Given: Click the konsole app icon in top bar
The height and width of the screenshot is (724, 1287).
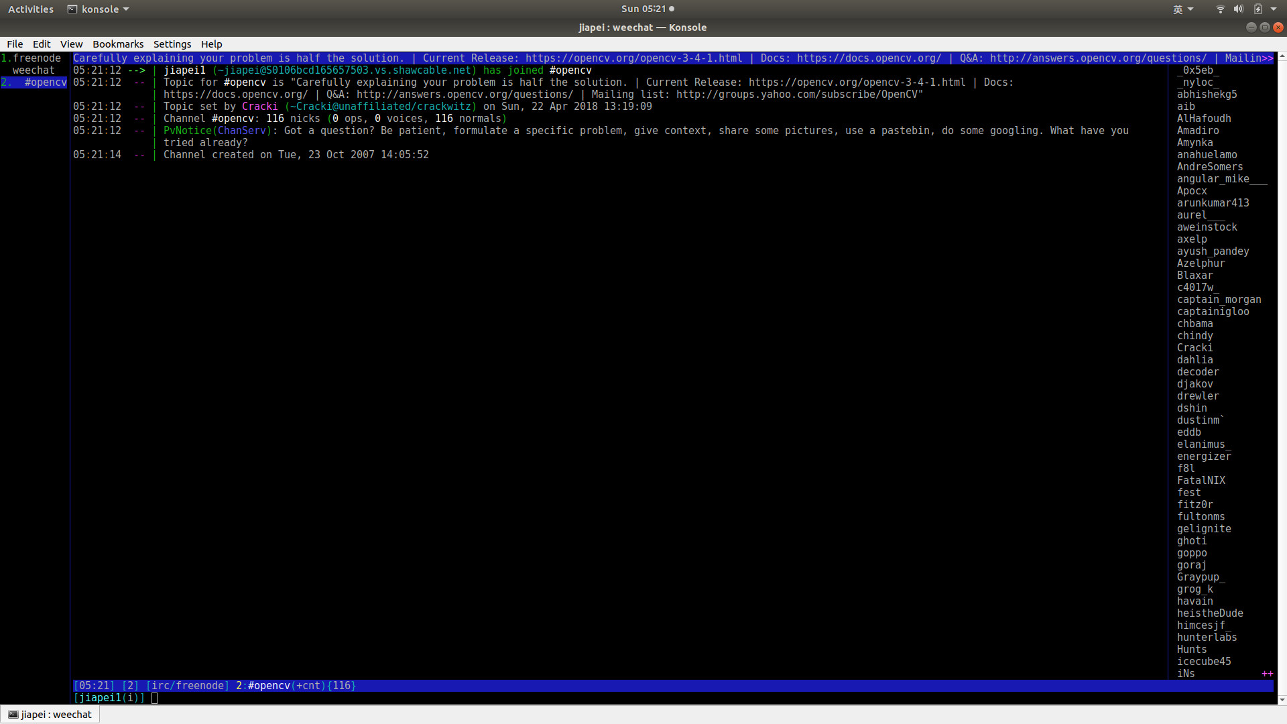Looking at the screenshot, I should 72,9.
